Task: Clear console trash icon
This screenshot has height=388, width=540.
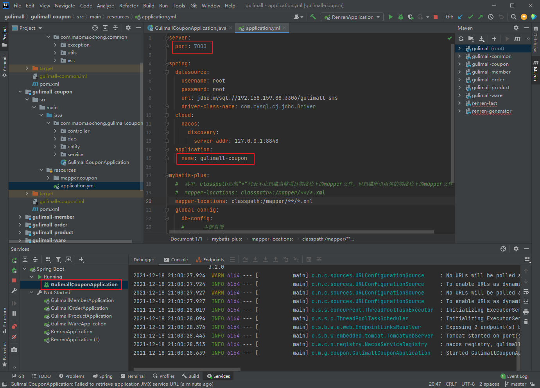Action: coord(526,322)
